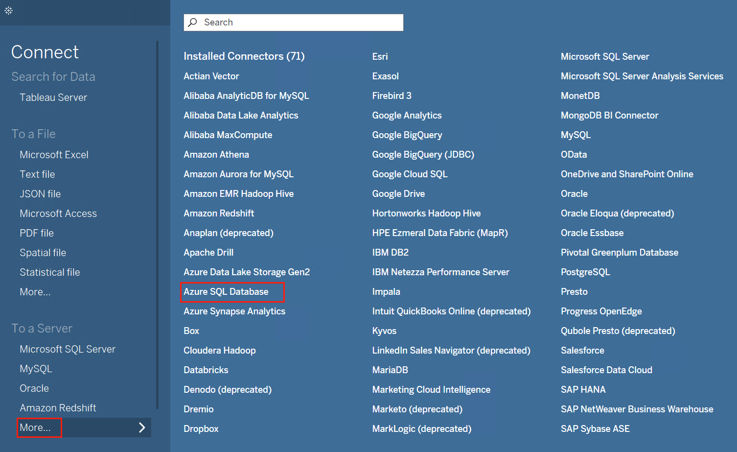Connect to a PDF file
Screen dimensions: 737x452
tap(37, 233)
